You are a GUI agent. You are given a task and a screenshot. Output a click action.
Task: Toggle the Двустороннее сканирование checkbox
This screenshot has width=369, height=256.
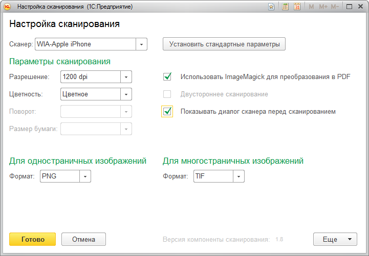167,94
